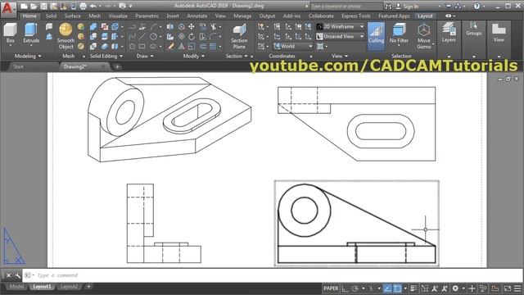
Task: Open the Start file tab
Action: 18,66
